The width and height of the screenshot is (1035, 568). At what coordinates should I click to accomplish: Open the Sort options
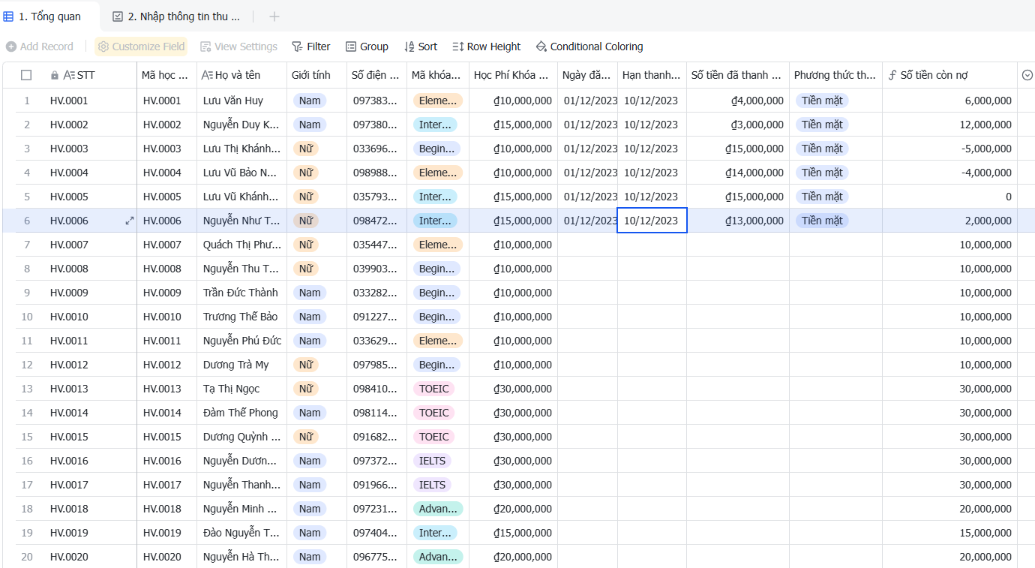point(421,47)
